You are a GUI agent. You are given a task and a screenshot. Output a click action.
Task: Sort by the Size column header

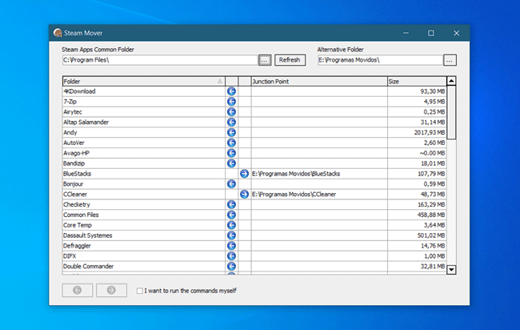(417, 82)
